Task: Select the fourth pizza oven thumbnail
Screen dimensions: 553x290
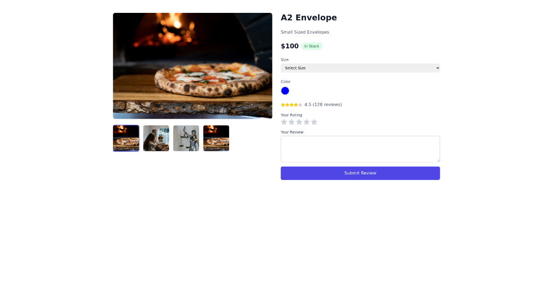Action: tap(216, 138)
